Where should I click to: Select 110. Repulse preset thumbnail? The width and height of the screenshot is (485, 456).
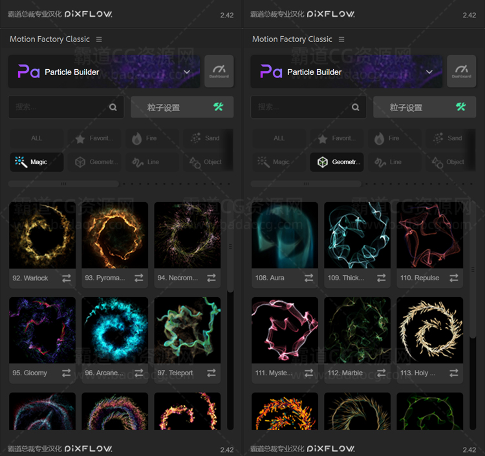(x=430, y=235)
